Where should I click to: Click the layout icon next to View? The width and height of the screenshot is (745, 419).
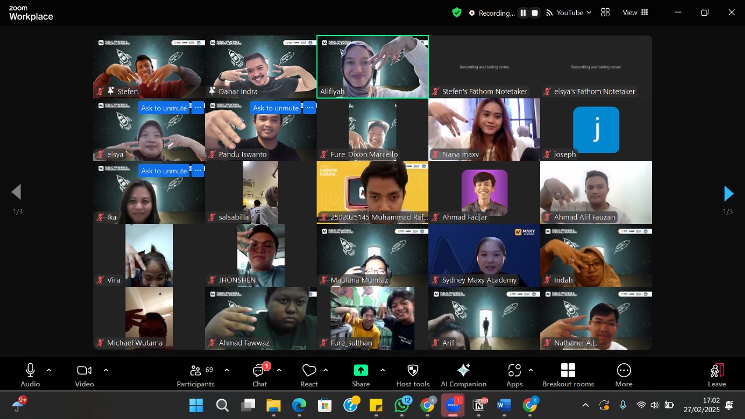605,13
